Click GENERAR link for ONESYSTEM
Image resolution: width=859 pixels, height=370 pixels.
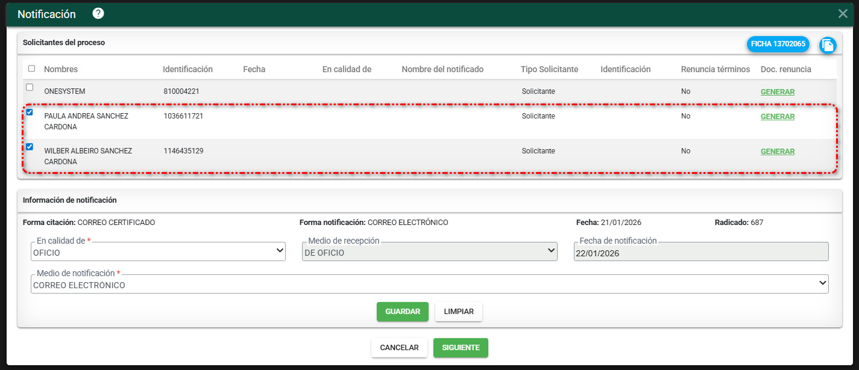tap(777, 92)
